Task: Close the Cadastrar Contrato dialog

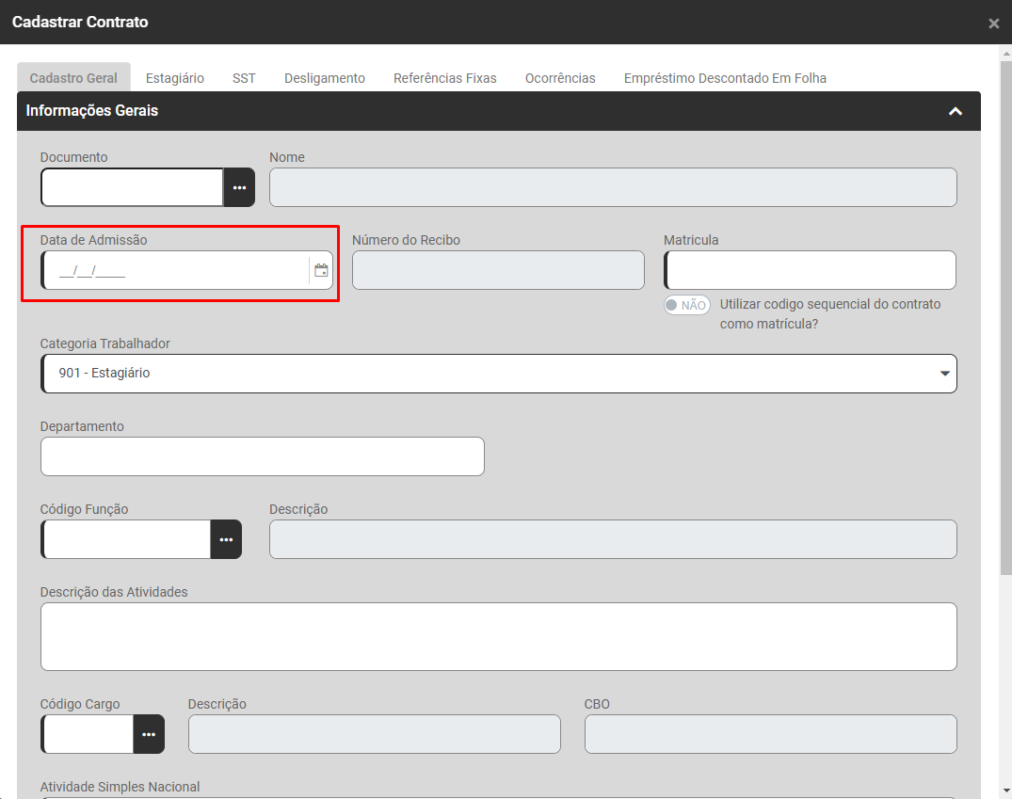Action: (993, 24)
